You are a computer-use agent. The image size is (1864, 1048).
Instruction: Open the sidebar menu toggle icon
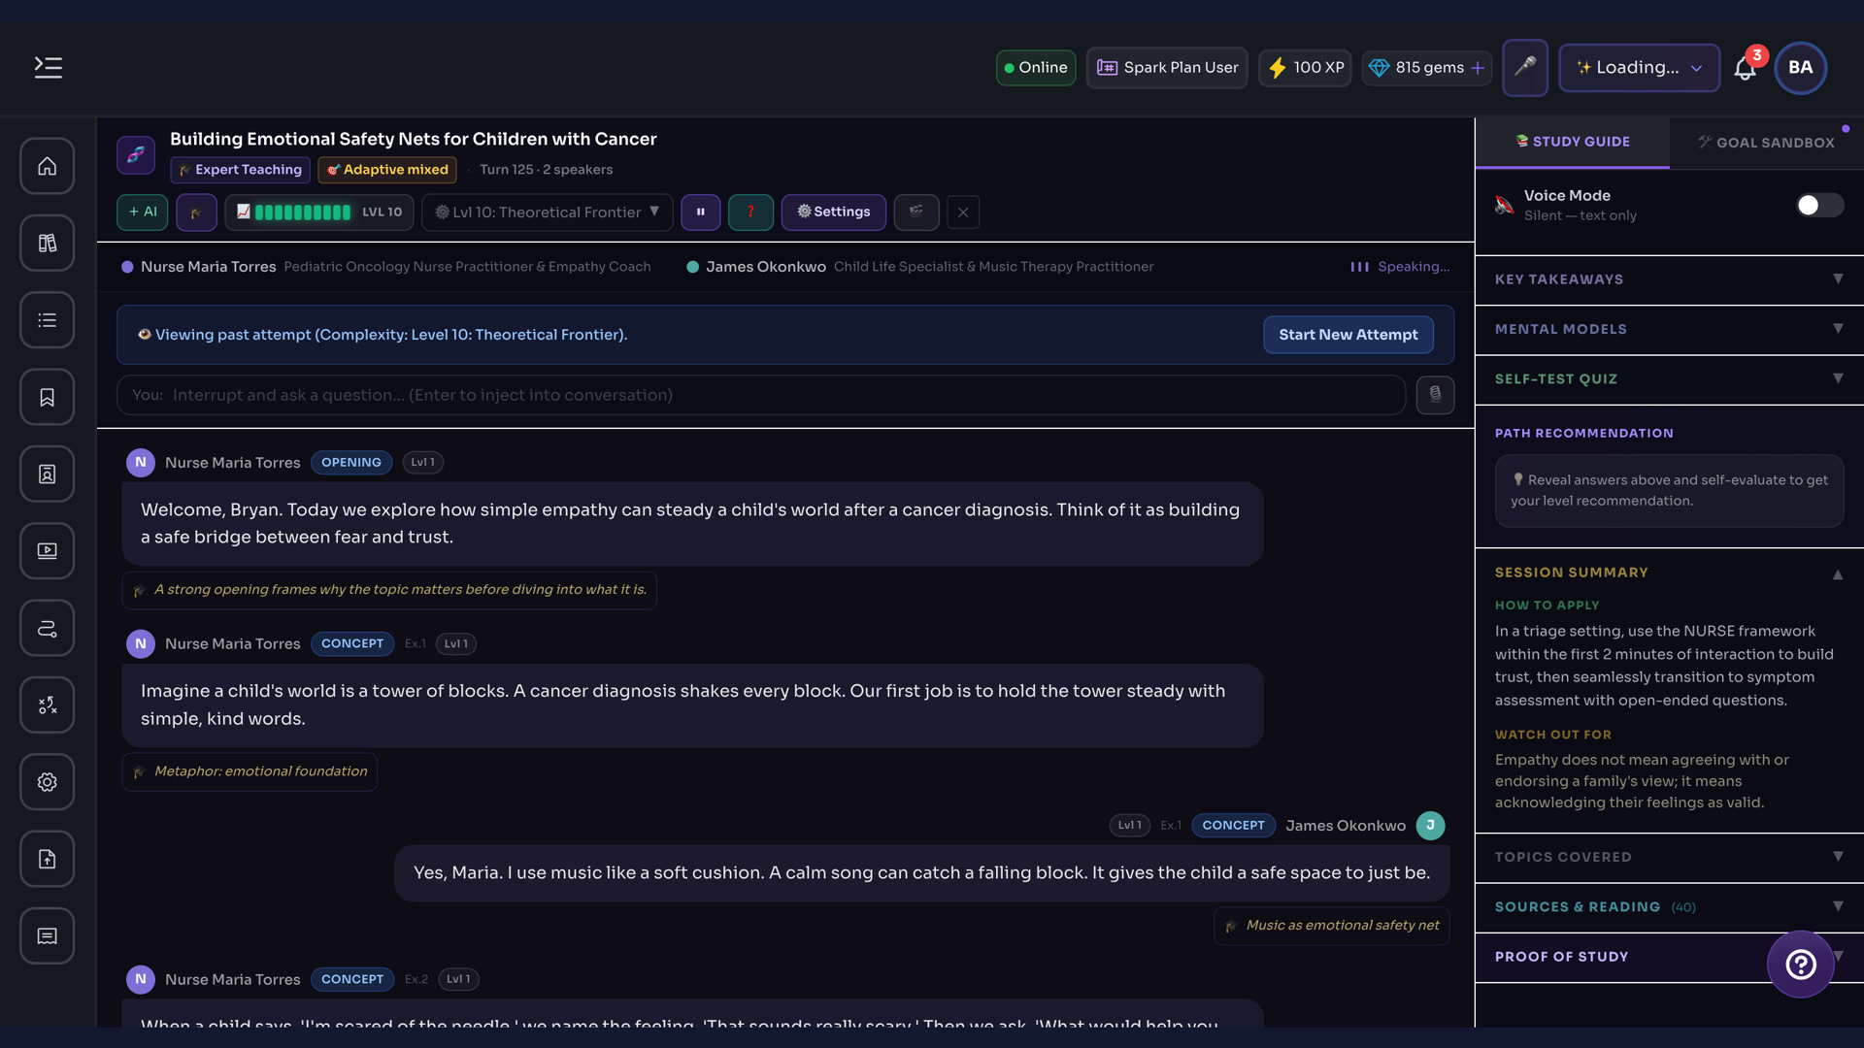pos(48,67)
